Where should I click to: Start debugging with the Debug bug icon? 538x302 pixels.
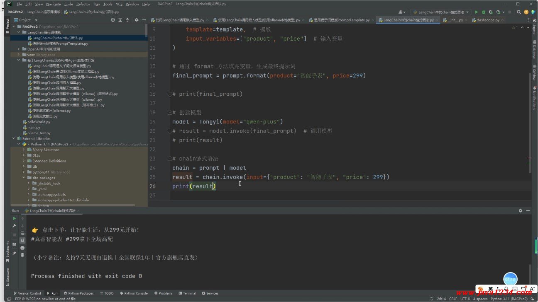tap(483, 12)
